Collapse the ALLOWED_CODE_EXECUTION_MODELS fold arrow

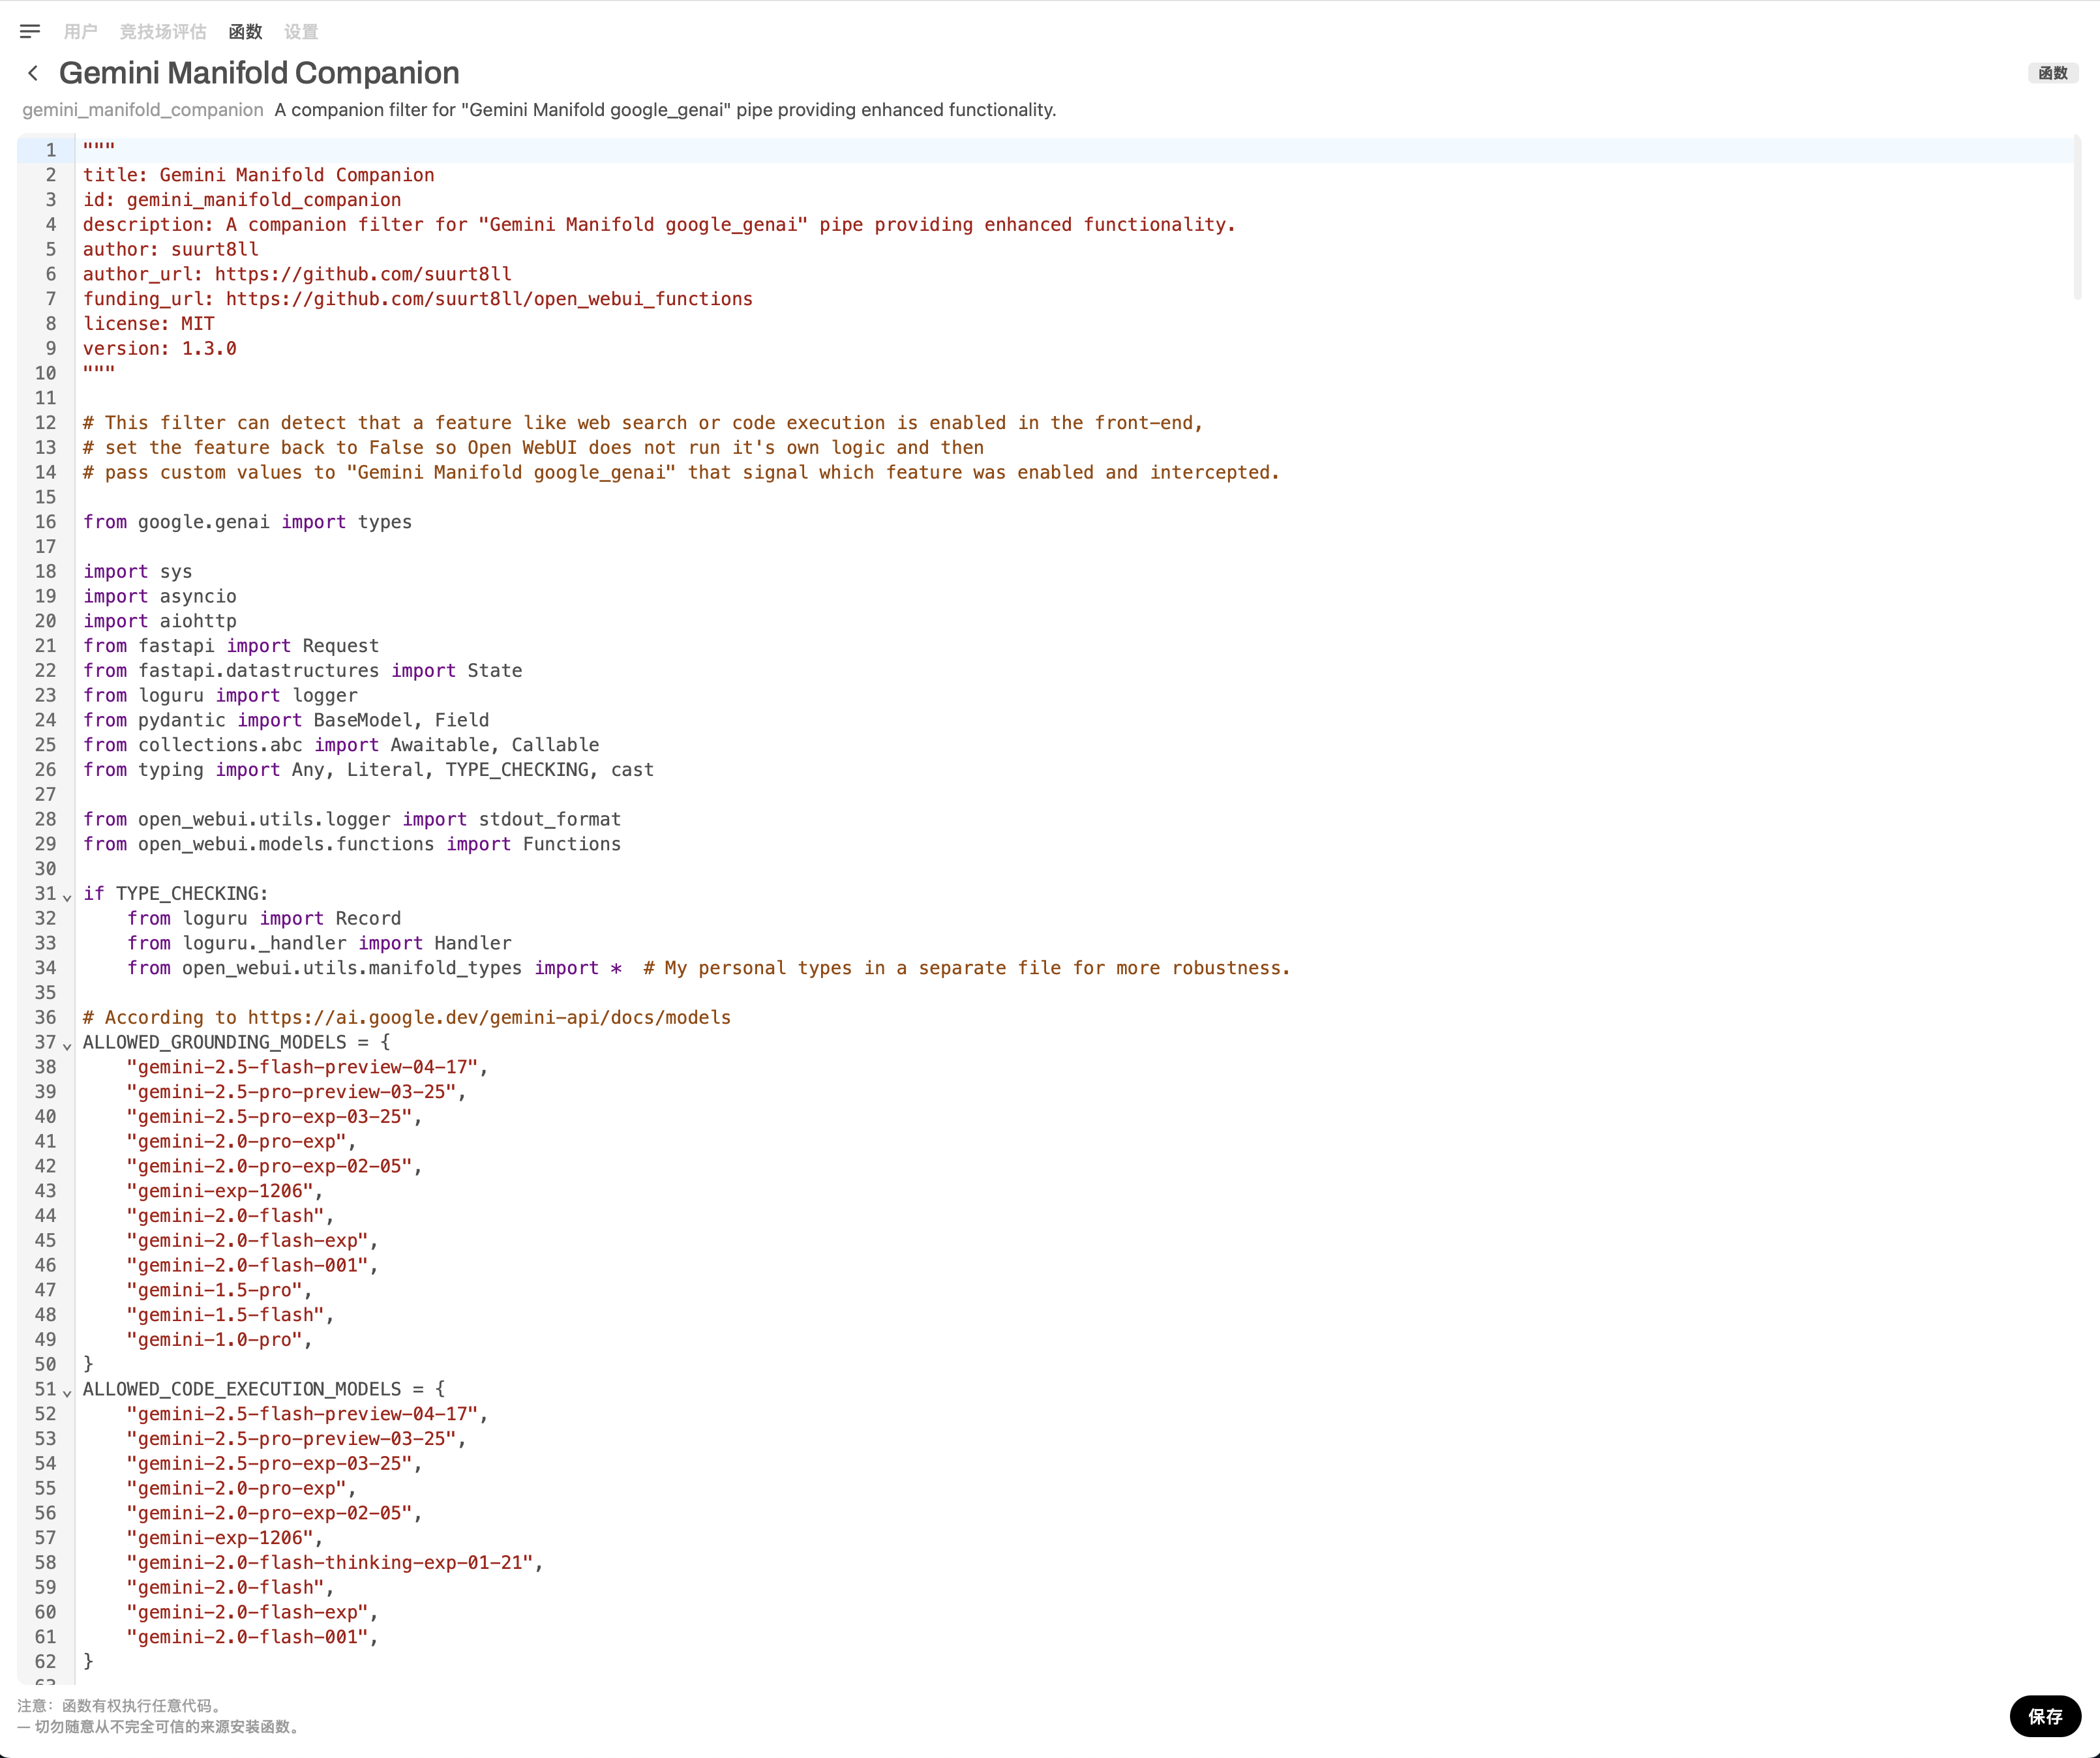(67, 1392)
